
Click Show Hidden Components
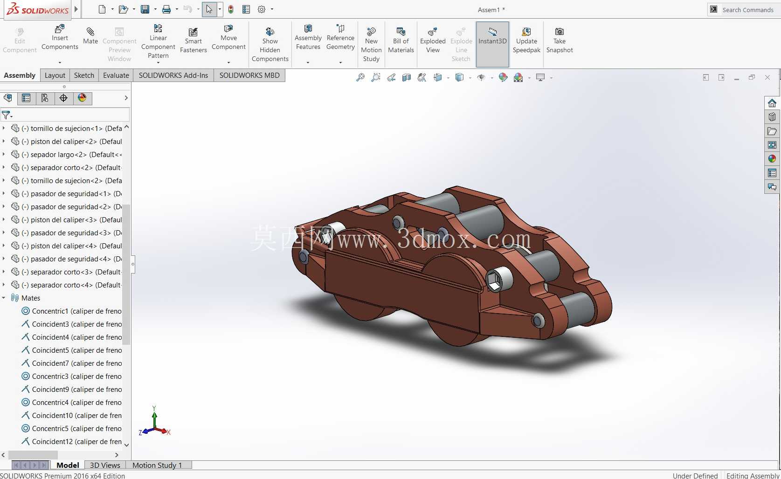pos(270,45)
